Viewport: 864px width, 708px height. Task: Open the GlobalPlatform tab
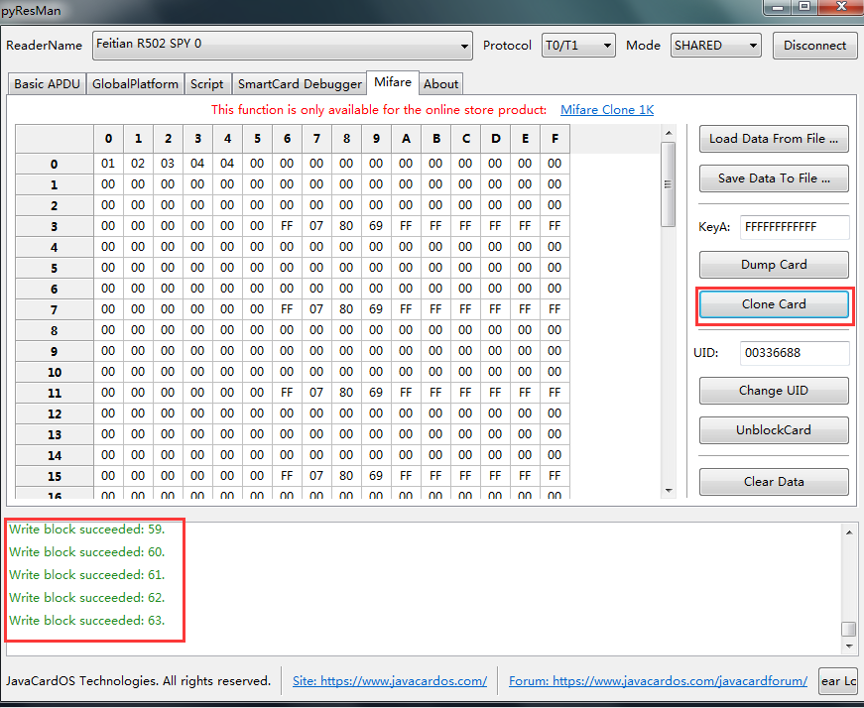(x=135, y=84)
